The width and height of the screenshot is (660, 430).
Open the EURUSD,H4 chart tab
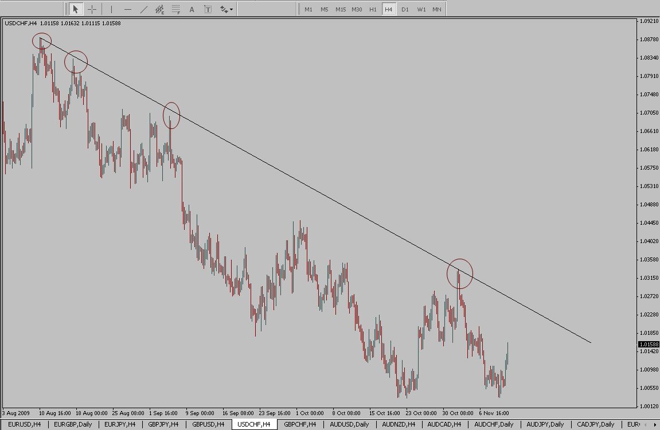24,424
